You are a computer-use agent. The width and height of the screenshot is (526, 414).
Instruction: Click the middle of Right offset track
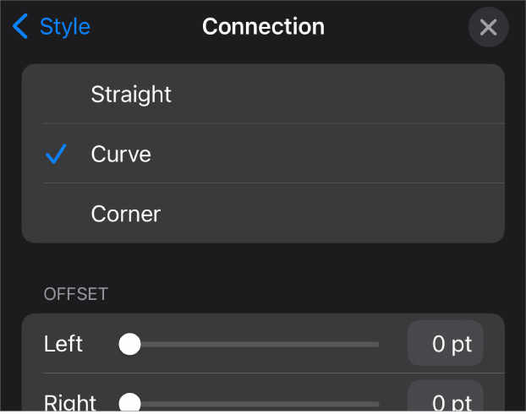[254, 403]
